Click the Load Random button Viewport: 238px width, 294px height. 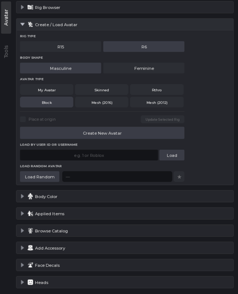(40, 177)
